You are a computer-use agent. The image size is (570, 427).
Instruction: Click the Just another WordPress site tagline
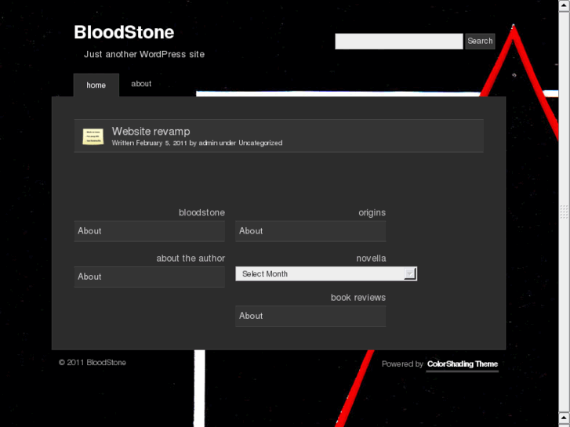[144, 55]
